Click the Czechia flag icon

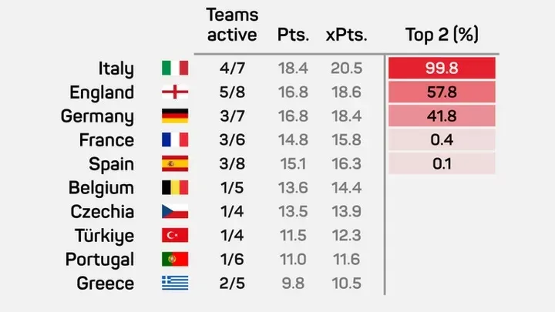[175, 212]
